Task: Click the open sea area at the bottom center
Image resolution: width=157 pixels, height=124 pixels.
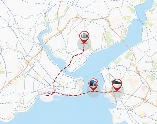Action: pyautogui.click(x=71, y=111)
